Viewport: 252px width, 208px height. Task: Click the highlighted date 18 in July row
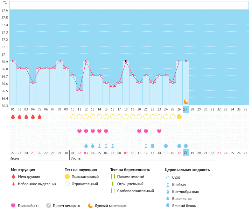coord(185,153)
